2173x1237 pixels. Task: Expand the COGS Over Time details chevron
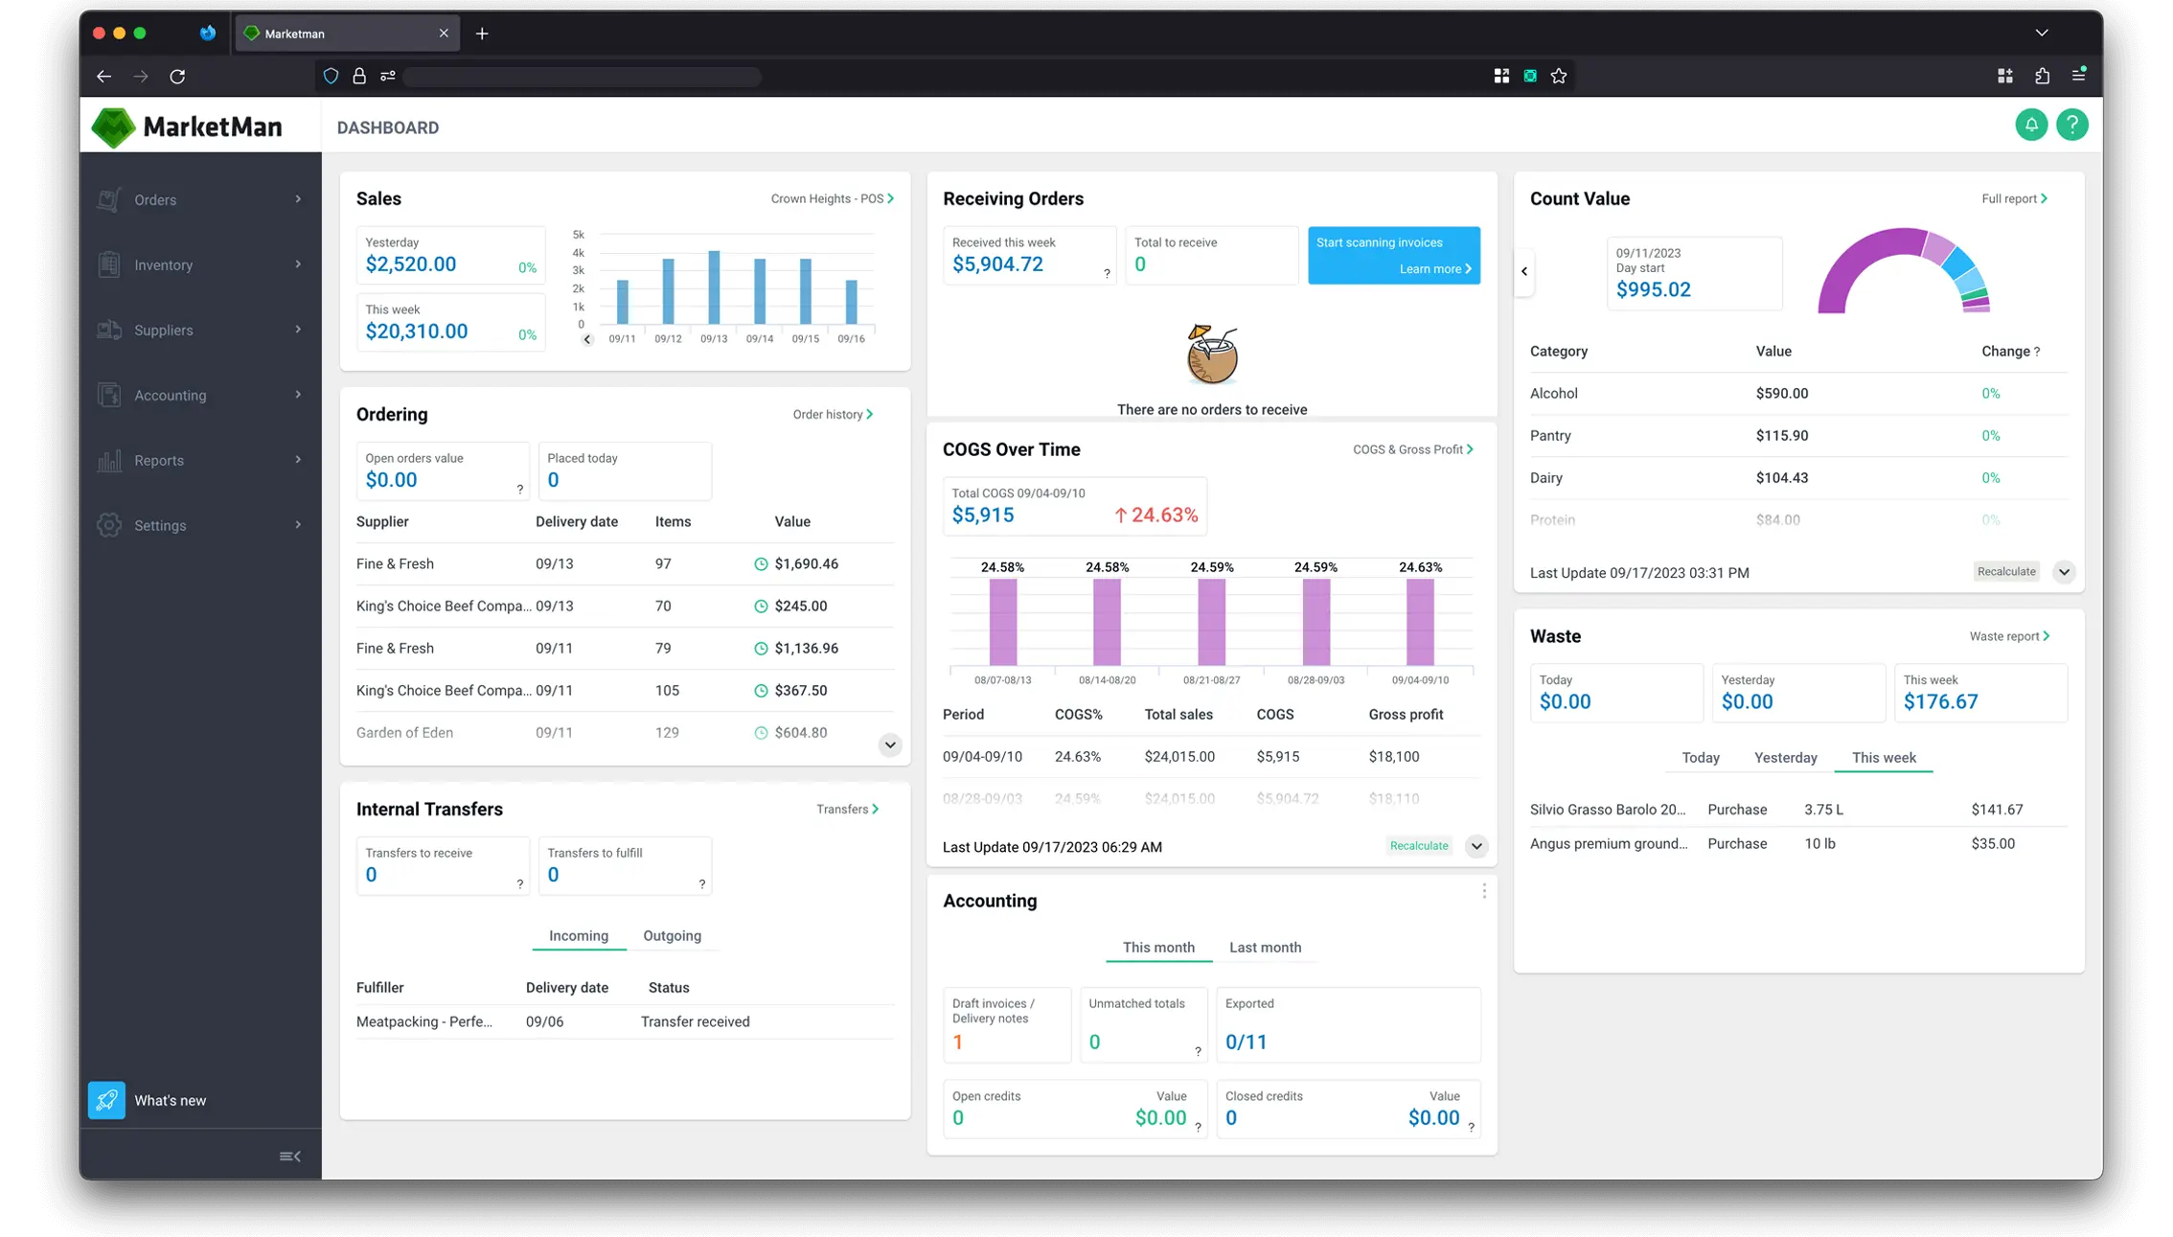tap(1475, 846)
